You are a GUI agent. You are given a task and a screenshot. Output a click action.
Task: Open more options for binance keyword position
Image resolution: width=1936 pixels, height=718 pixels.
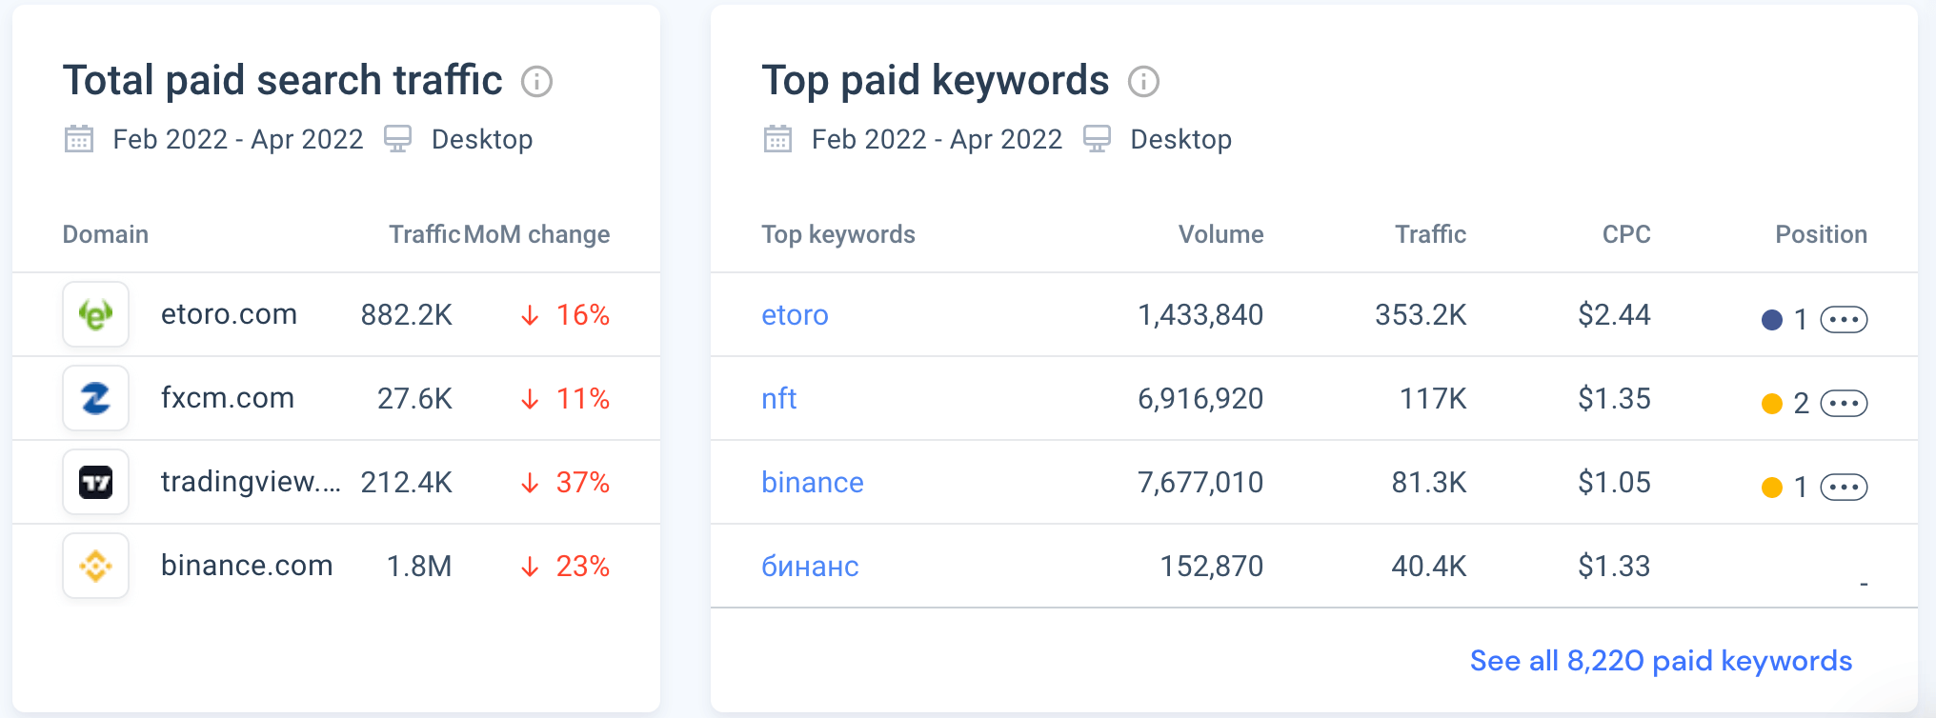pos(1844,488)
